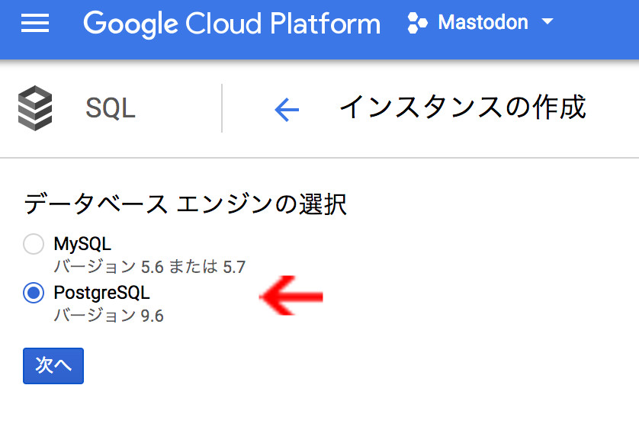This screenshot has width=639, height=430.
Task: Open the Mastodon project selector
Action: tap(483, 23)
